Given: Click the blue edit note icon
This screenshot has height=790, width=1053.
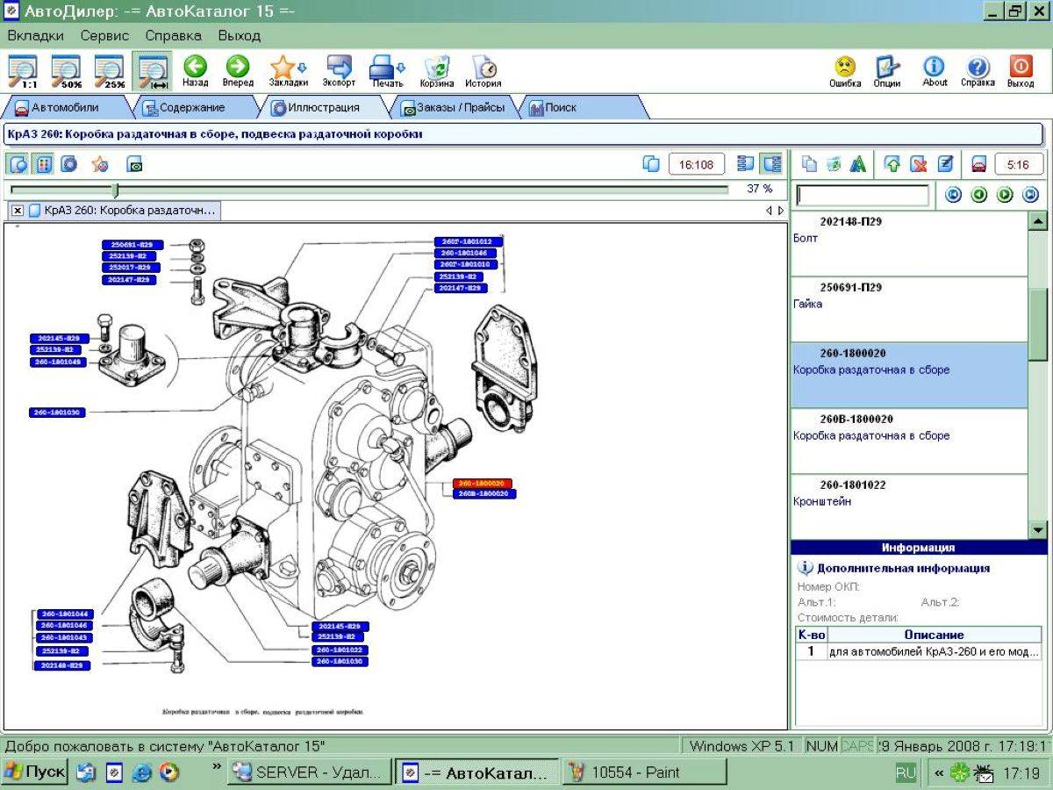Looking at the screenshot, I should coord(944,163).
